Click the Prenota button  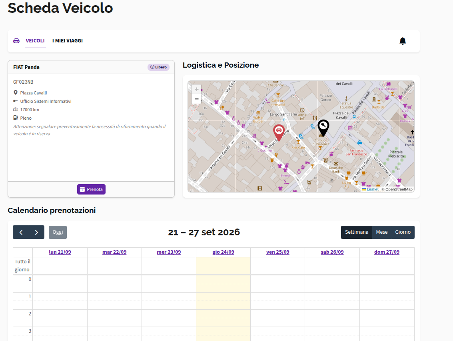(x=91, y=189)
